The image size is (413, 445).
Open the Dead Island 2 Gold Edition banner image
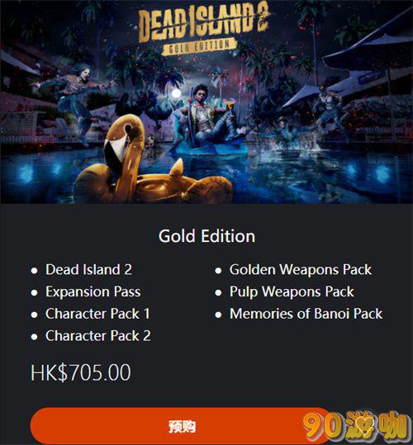click(206, 102)
